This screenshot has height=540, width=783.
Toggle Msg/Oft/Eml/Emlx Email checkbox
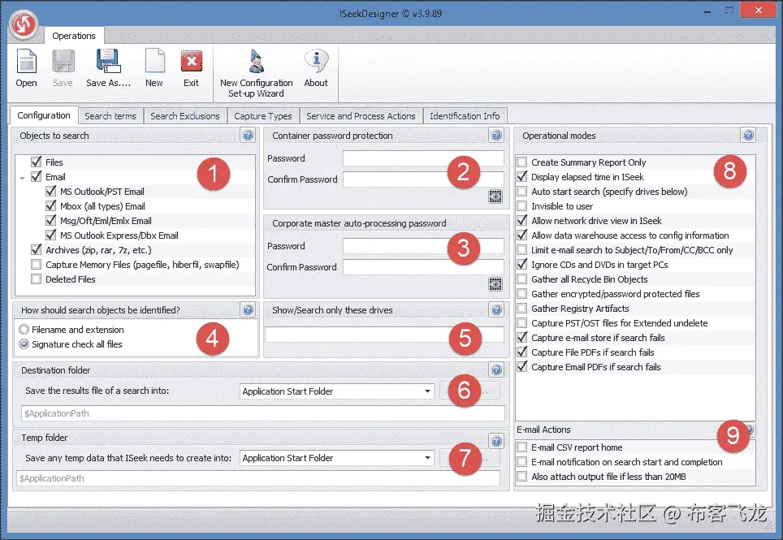(50, 221)
